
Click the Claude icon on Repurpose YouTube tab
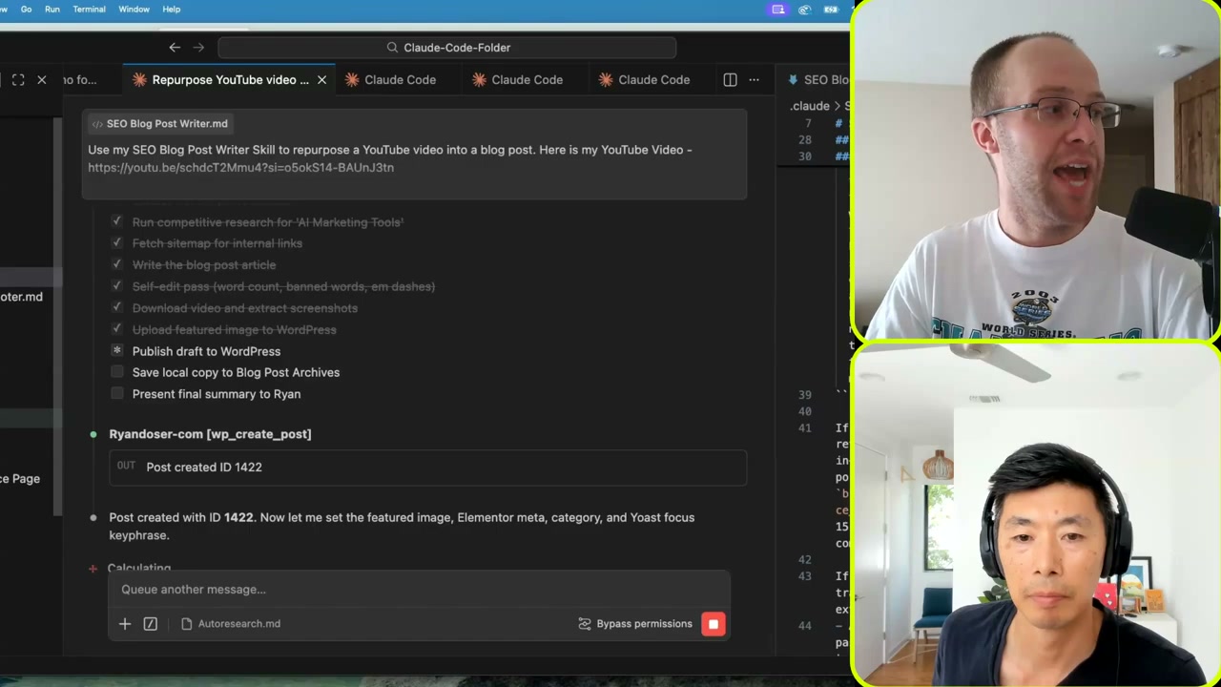point(139,80)
